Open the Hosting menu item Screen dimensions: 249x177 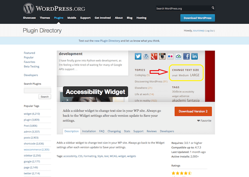click(x=141, y=18)
